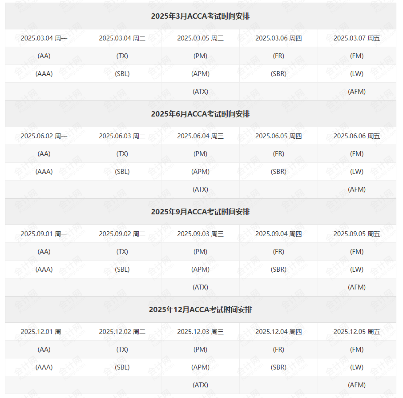Click the 2025.12.01 周一 date cell

pos(44,332)
